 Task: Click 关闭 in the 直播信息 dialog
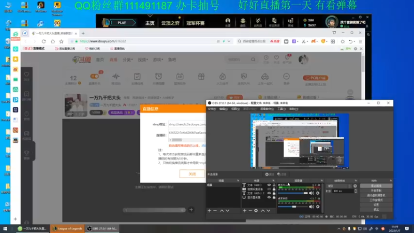pyautogui.click(x=192, y=174)
